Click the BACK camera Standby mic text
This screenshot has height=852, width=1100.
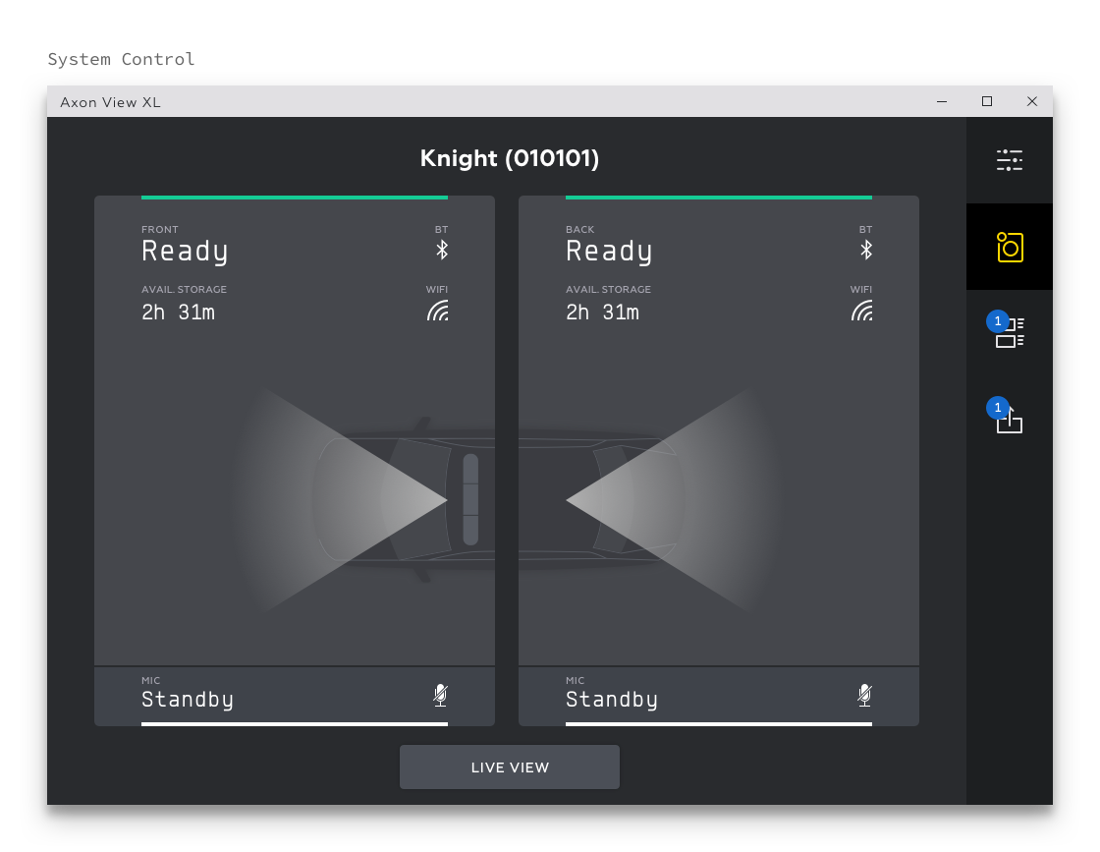click(613, 700)
